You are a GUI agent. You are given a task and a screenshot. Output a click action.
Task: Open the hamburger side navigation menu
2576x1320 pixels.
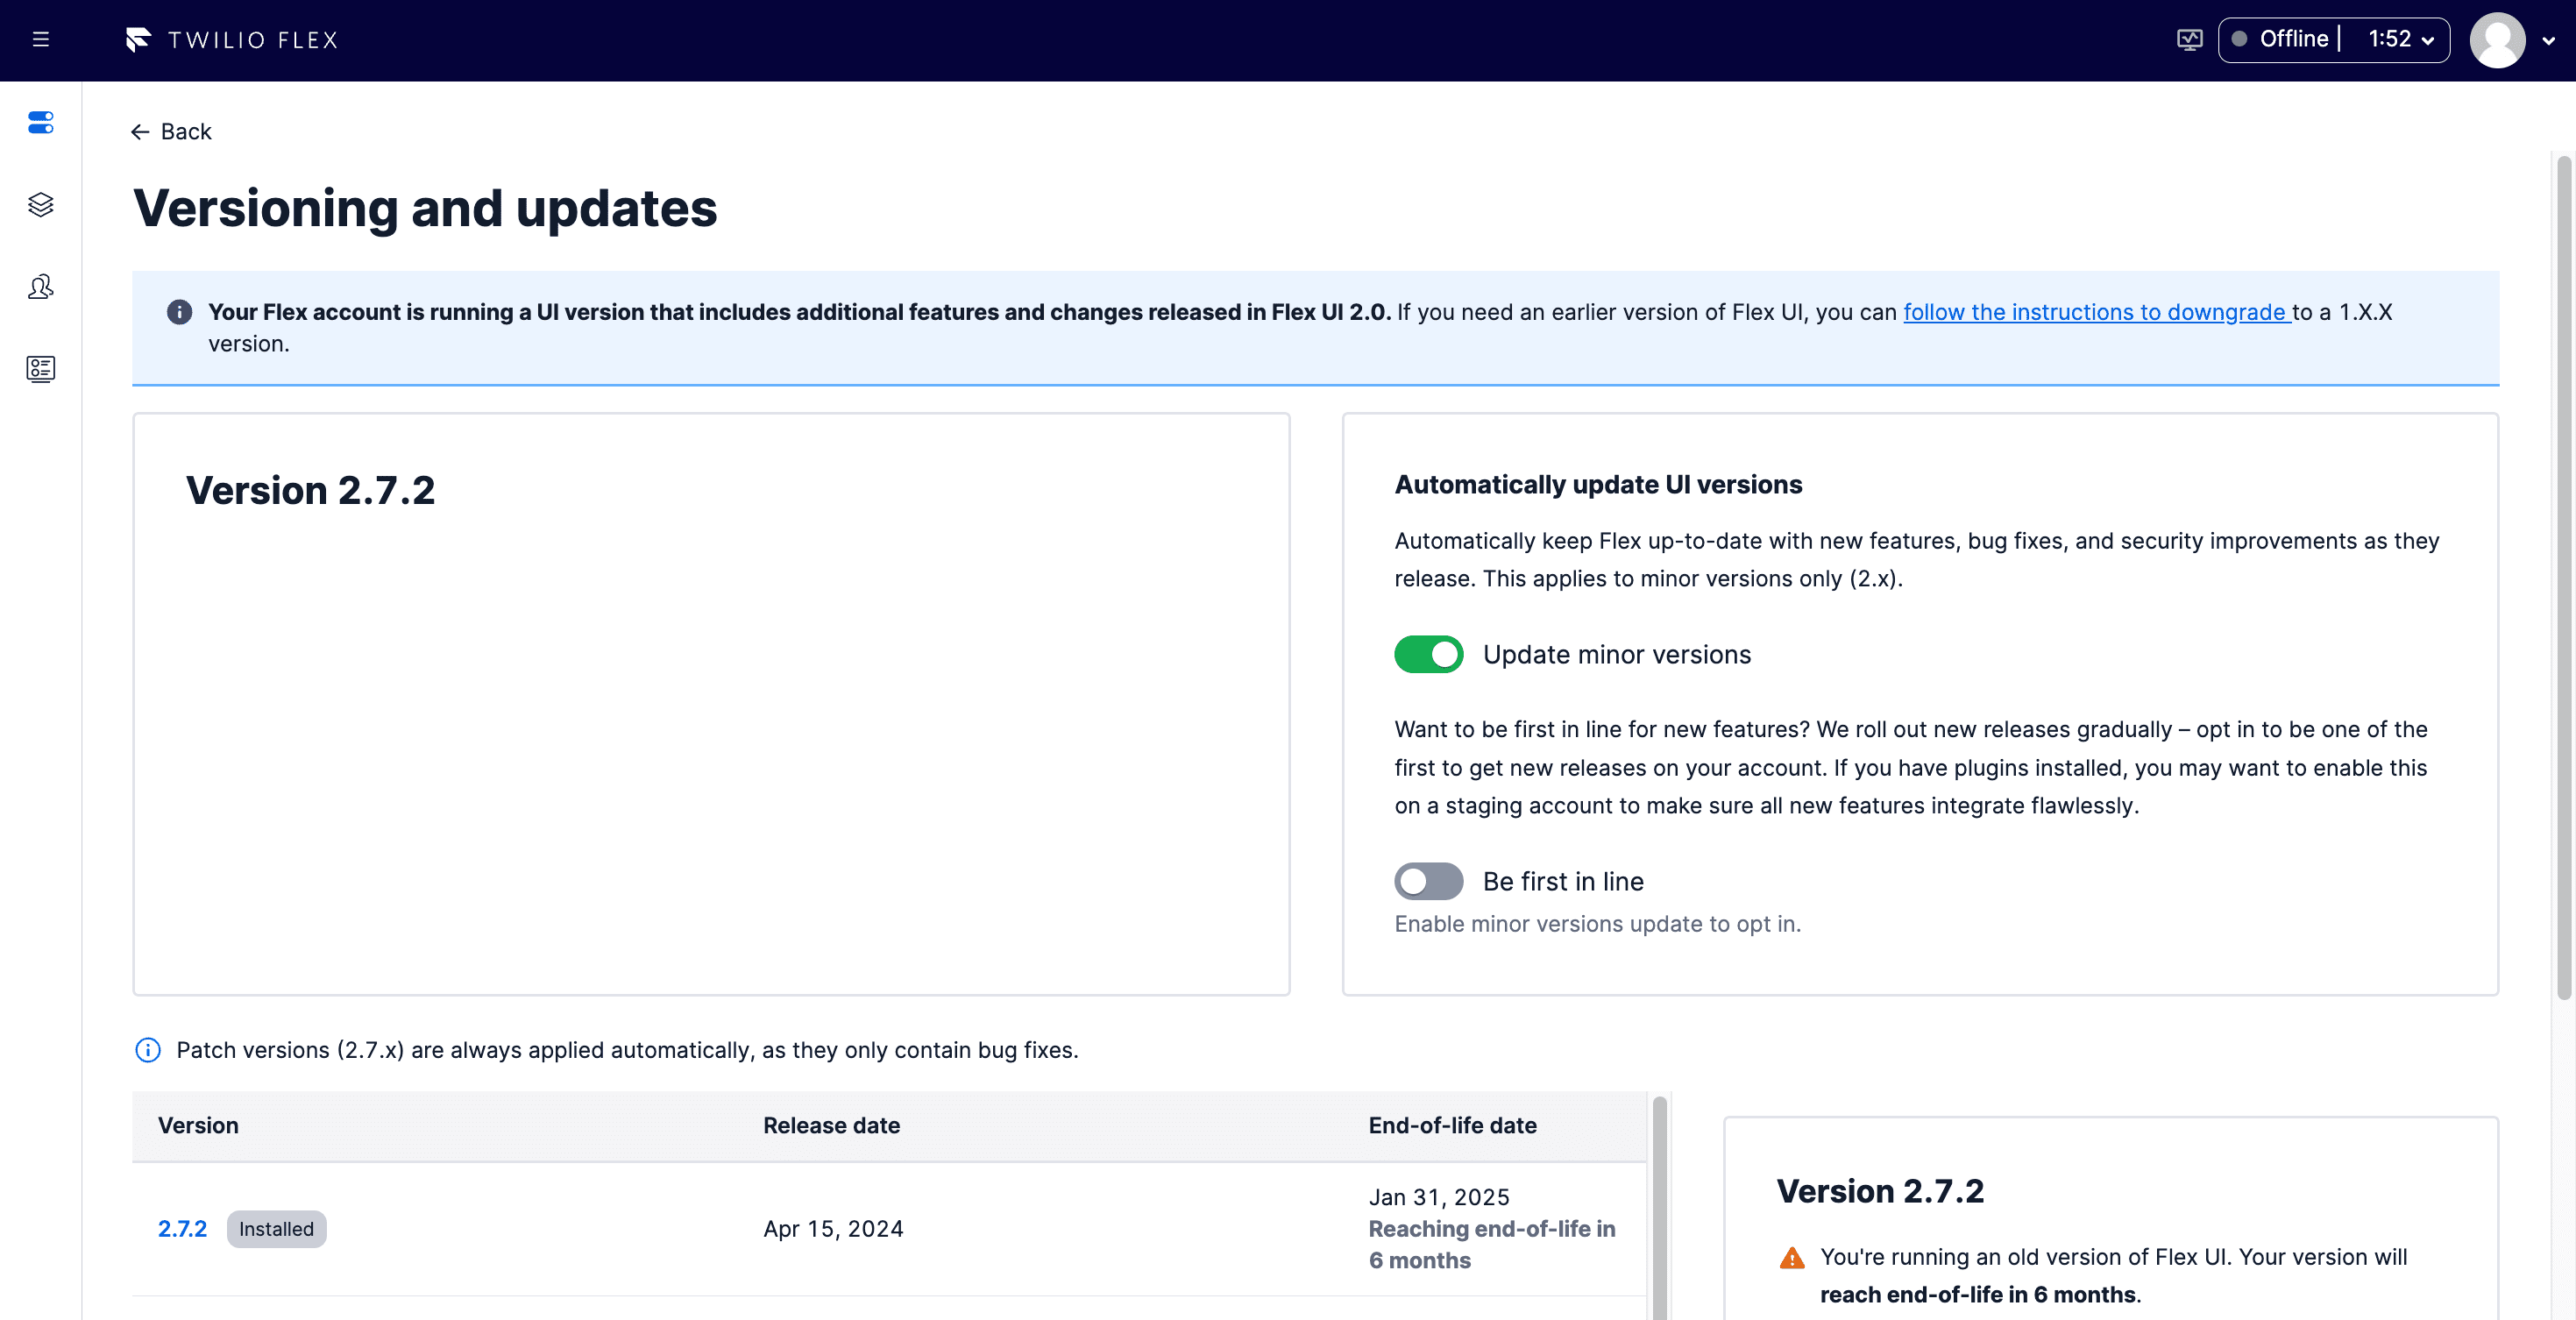(x=41, y=40)
